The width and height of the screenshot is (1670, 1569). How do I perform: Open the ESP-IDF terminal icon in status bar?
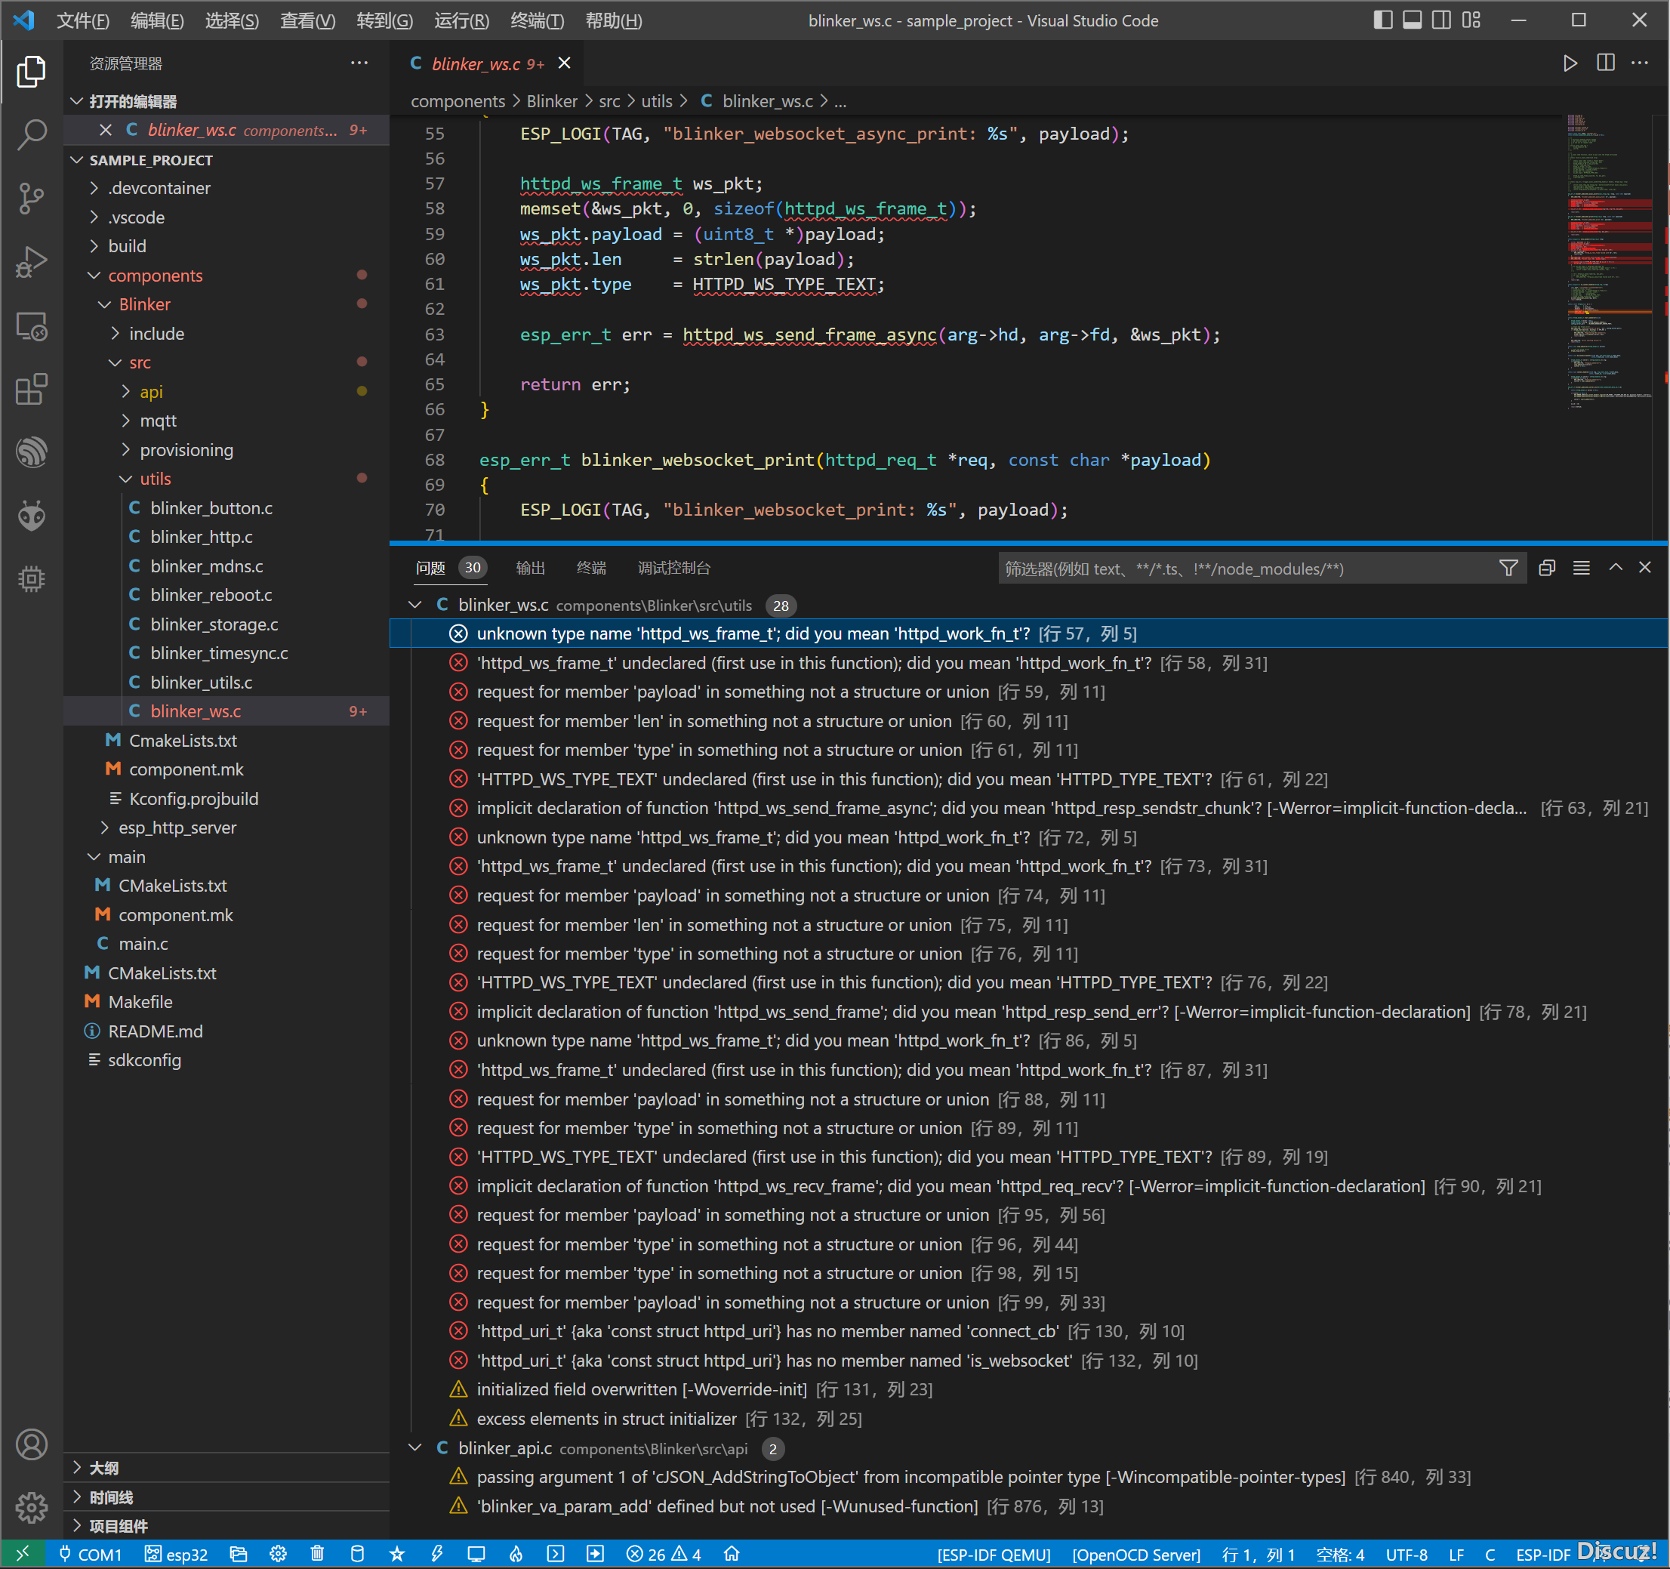555,1554
